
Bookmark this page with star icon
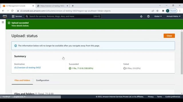[158, 11]
